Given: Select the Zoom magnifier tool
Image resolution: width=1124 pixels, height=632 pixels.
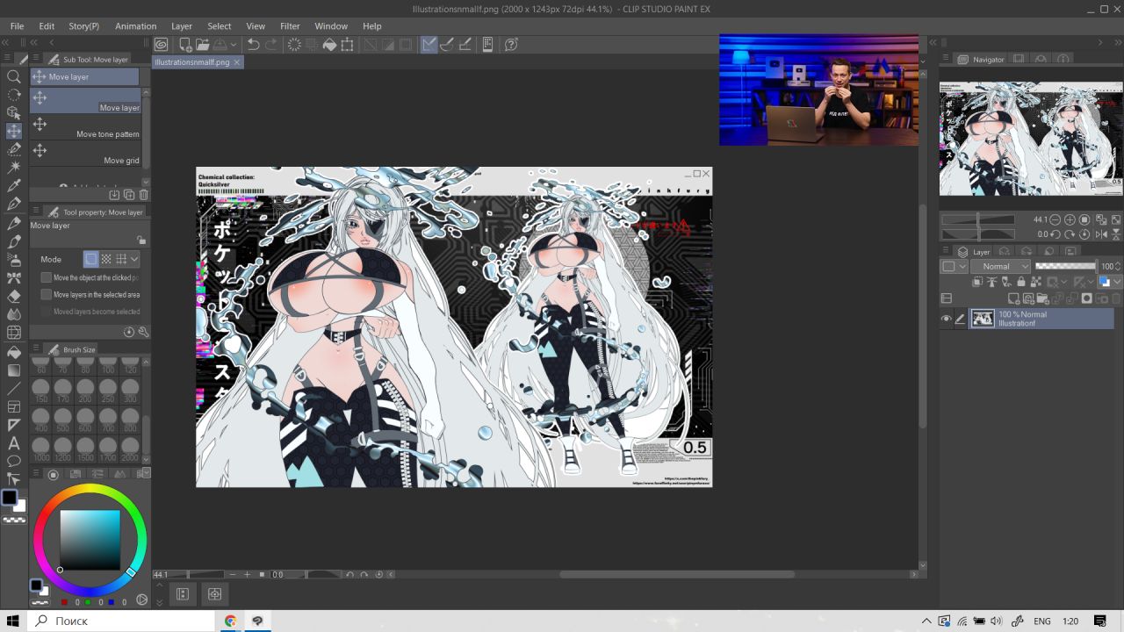Looking at the screenshot, I should (x=14, y=76).
